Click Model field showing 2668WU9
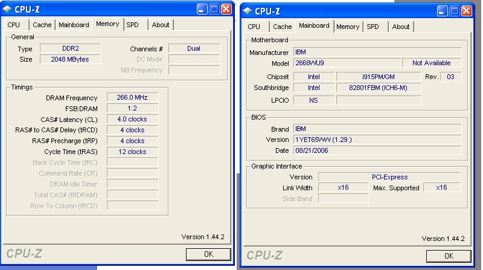The image size is (483, 270). (x=347, y=63)
